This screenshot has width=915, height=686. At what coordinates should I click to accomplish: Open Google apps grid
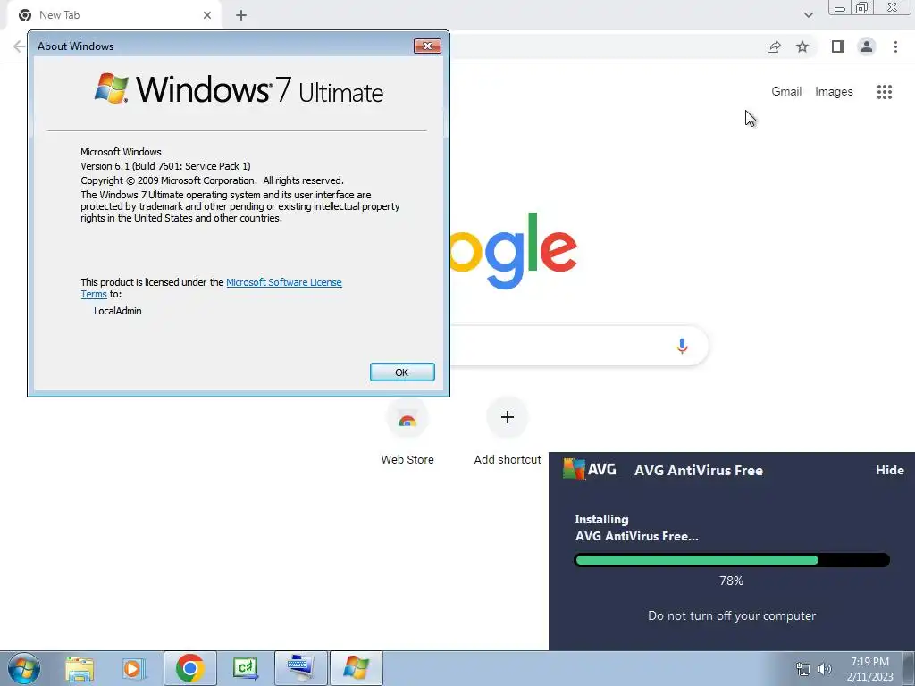click(884, 92)
